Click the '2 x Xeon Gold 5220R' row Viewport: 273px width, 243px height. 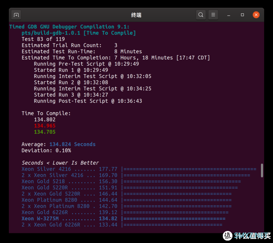point(126,194)
